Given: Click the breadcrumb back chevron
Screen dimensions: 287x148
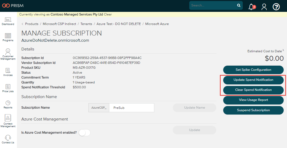Looking at the screenshot, I should tap(22, 24).
